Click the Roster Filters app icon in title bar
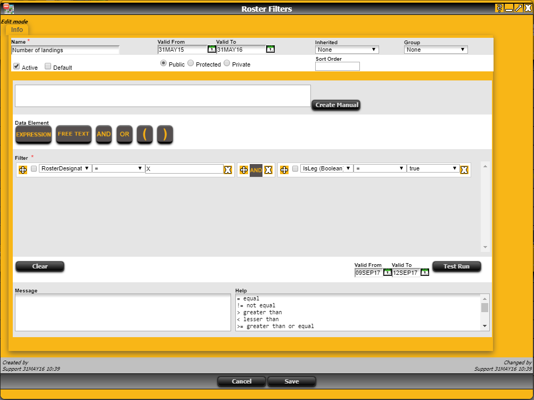The image size is (534, 400). pos(9,8)
